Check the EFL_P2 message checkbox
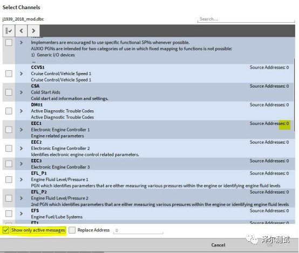 point(9,198)
